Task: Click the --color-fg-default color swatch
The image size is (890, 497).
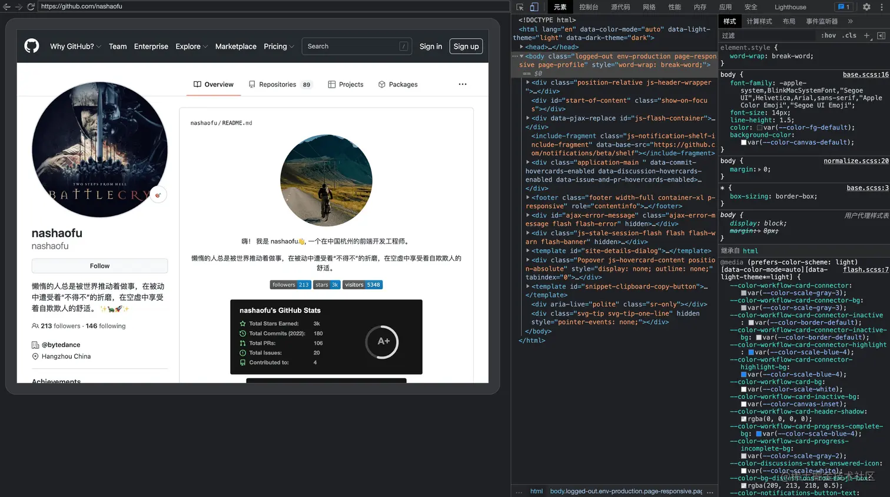Action: point(759,128)
